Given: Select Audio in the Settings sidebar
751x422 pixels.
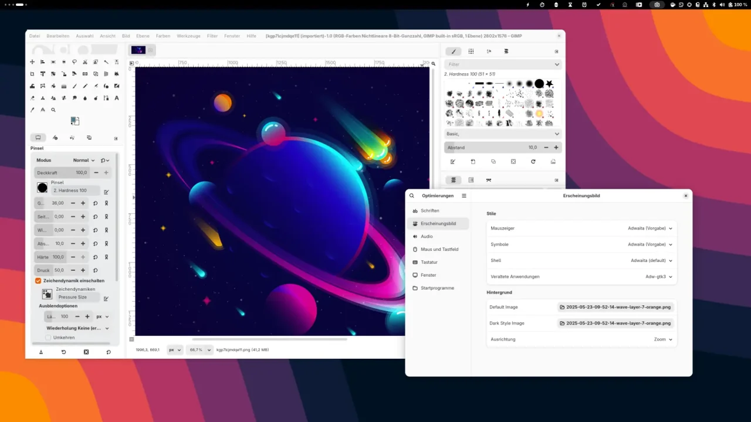Looking at the screenshot, I should 427,236.
